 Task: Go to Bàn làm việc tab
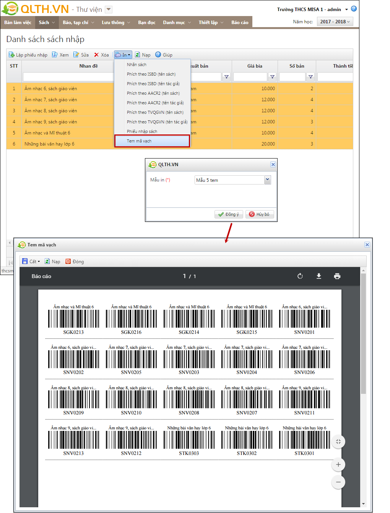tap(18, 22)
